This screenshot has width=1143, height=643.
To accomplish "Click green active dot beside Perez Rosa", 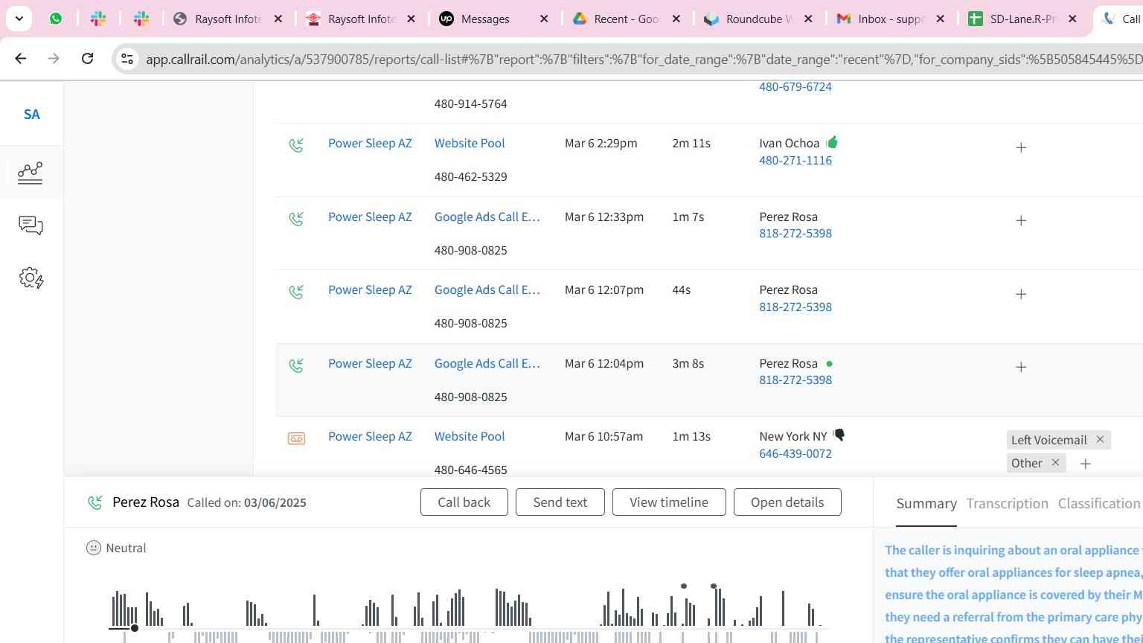I will coord(829,364).
